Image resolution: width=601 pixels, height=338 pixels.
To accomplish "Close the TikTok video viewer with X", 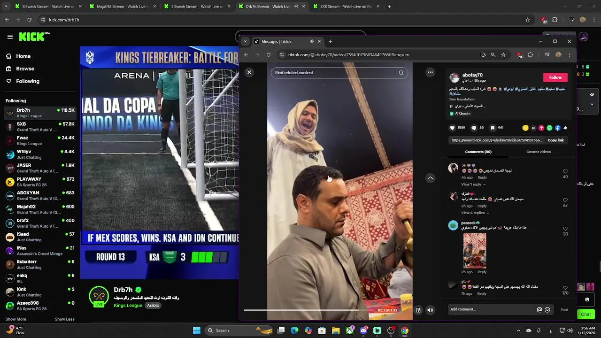I will 249,72.
